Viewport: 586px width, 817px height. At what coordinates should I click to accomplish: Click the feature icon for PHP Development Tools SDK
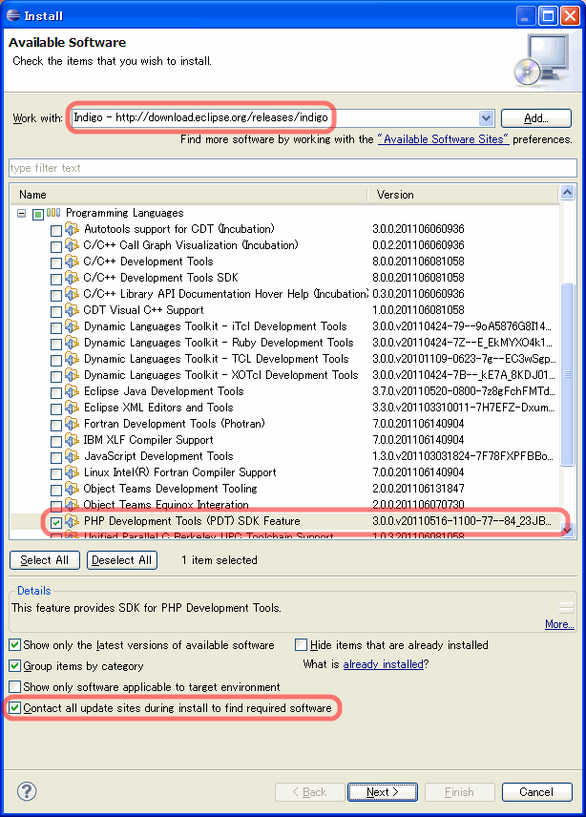[72, 521]
